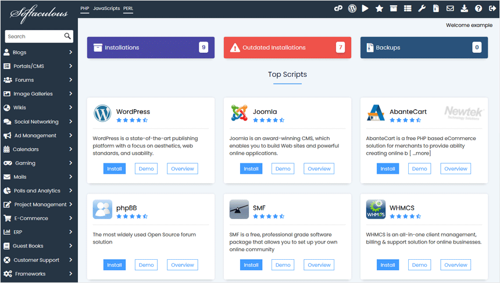Click the sidebar Search input field

point(34,37)
